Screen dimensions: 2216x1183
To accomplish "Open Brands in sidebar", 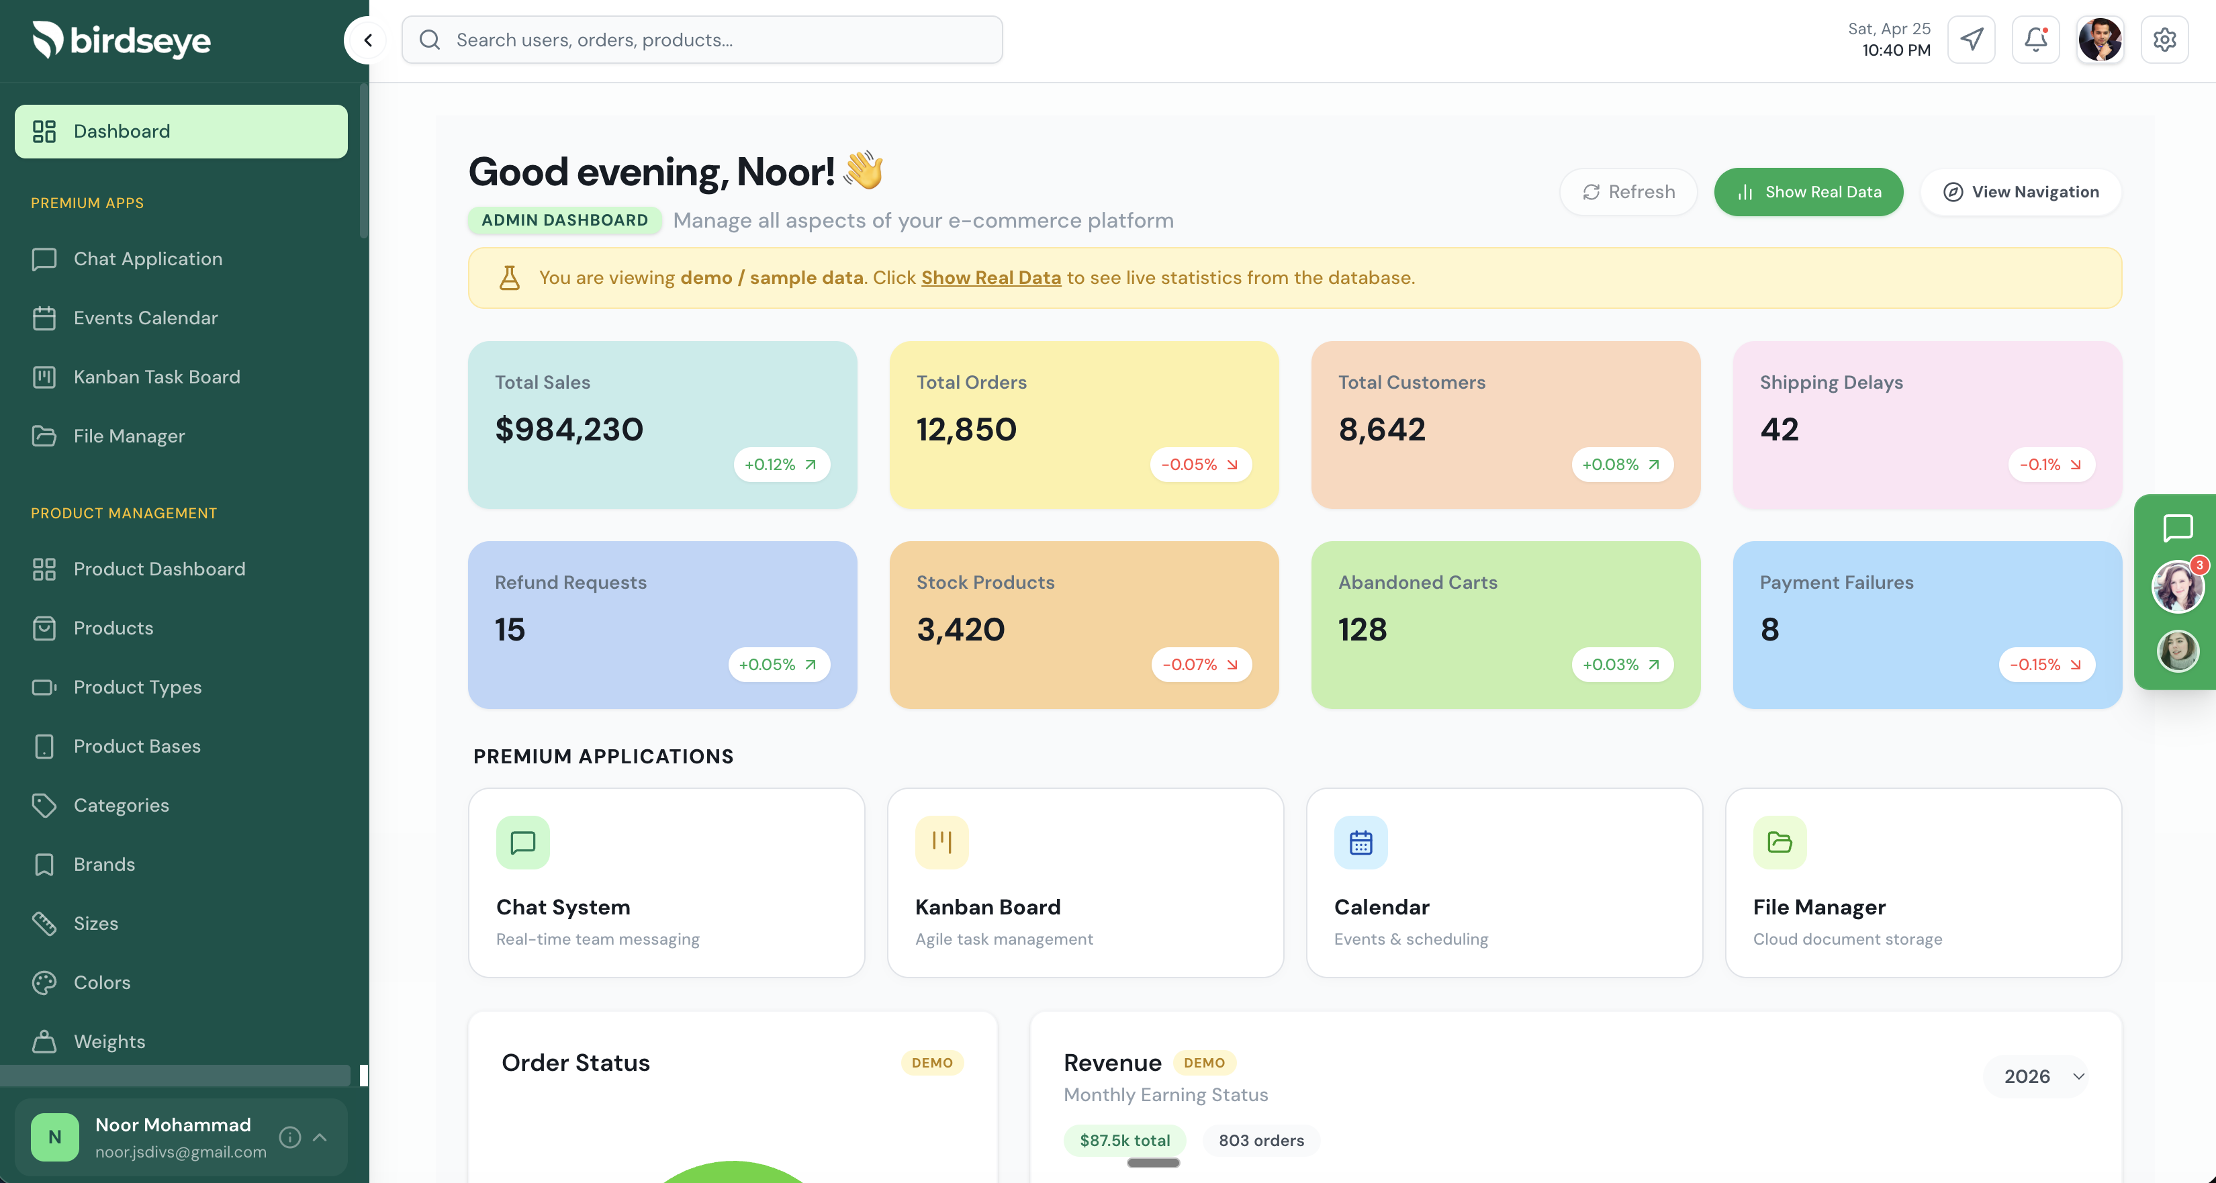I will tap(181, 865).
